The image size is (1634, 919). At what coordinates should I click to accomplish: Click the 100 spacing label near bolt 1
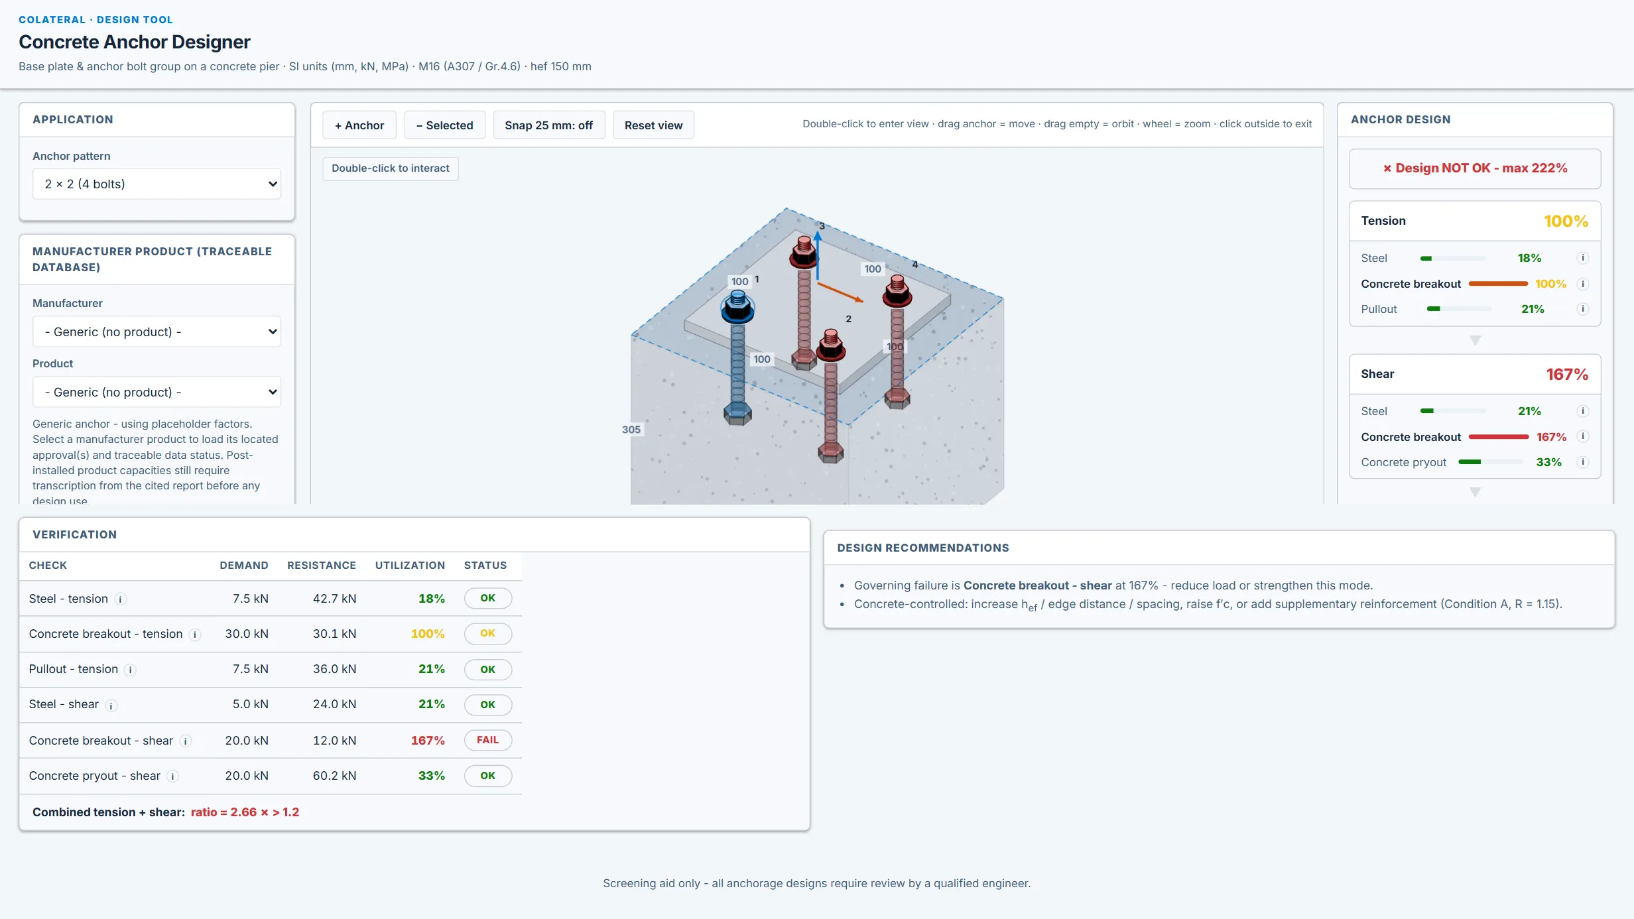(x=739, y=281)
